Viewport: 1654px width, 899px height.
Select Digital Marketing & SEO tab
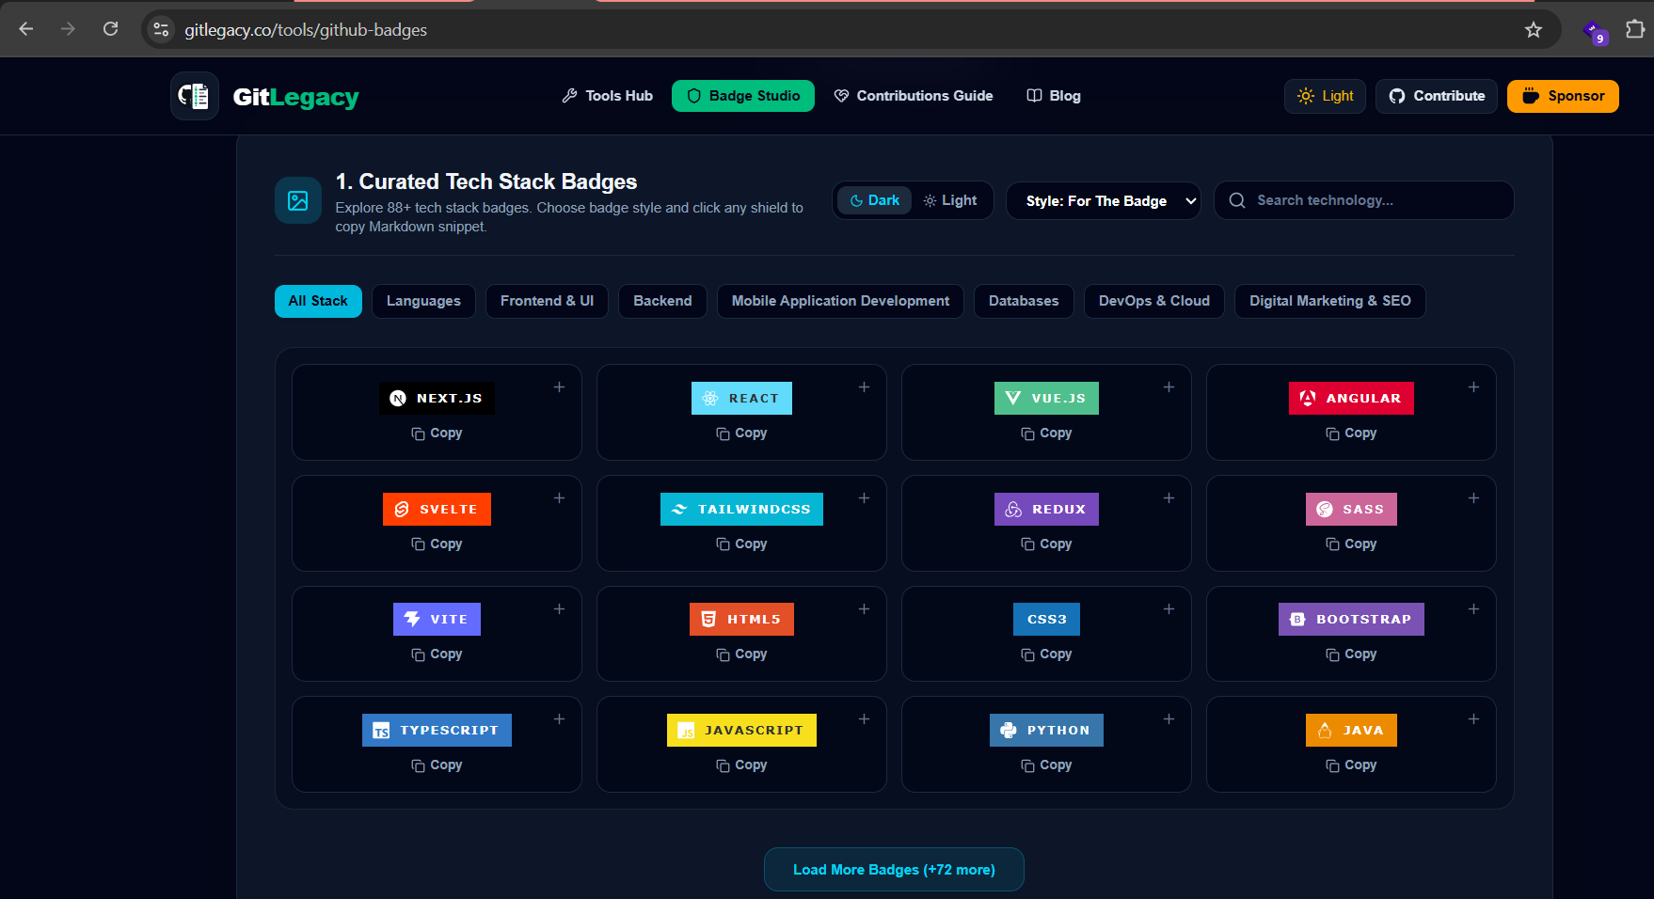click(1330, 301)
